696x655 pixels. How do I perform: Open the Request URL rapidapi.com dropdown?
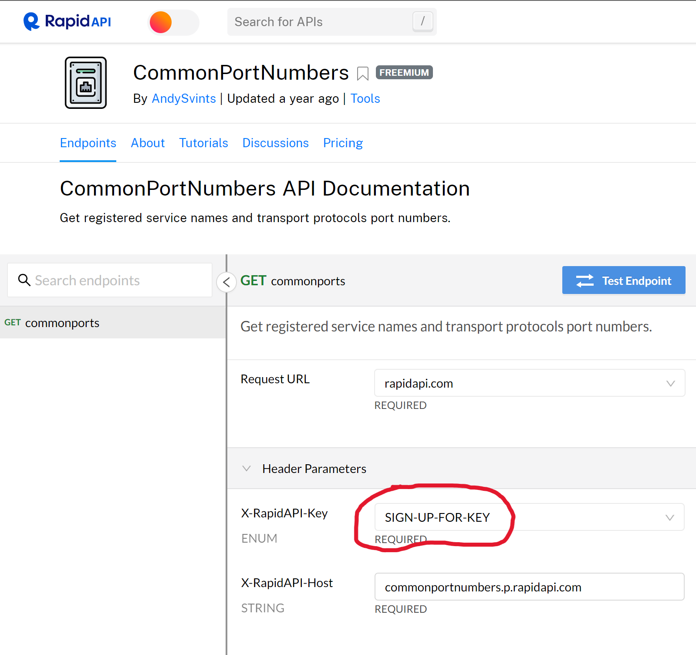pyautogui.click(x=530, y=383)
